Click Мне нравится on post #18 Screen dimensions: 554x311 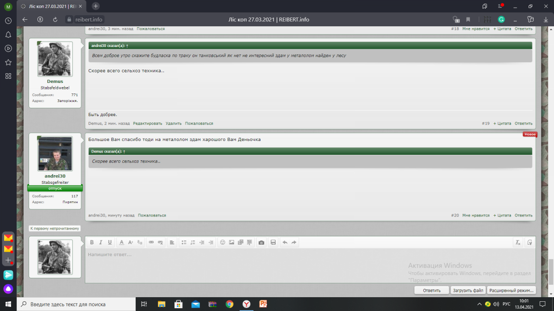(x=476, y=29)
